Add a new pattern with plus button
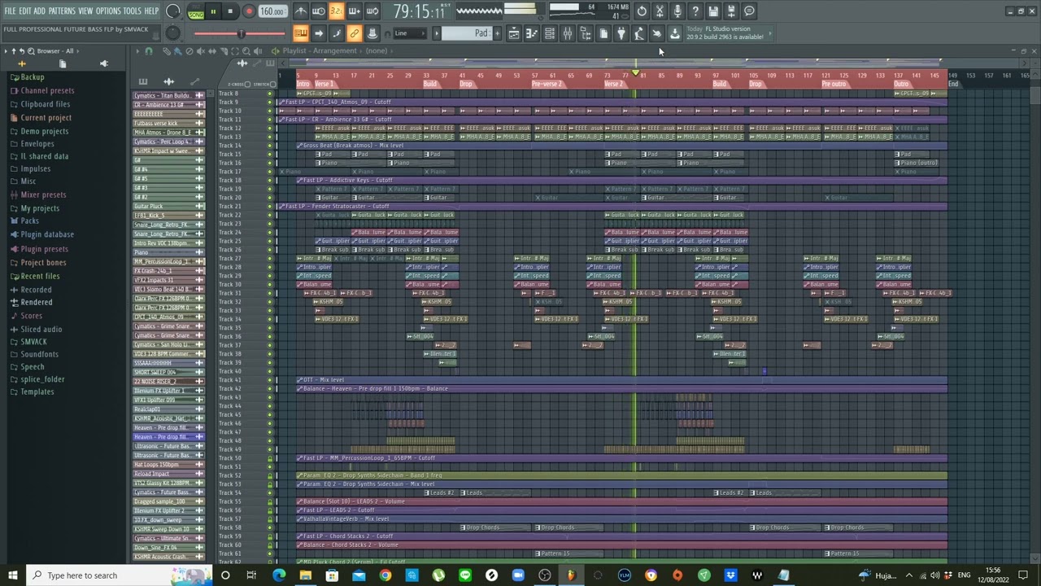Viewport: 1041px width, 586px height. [x=497, y=33]
